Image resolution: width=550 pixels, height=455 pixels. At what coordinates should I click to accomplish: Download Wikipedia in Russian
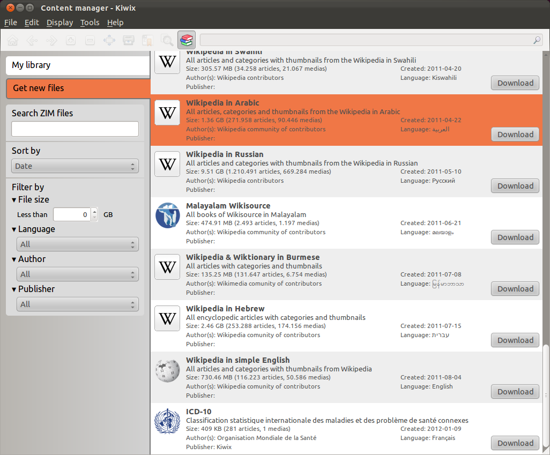(514, 185)
